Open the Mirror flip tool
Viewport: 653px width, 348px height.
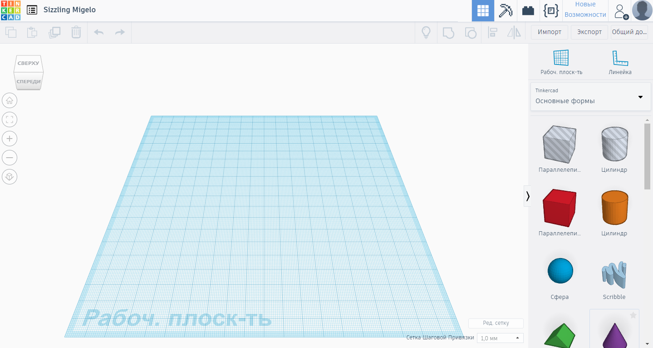514,32
